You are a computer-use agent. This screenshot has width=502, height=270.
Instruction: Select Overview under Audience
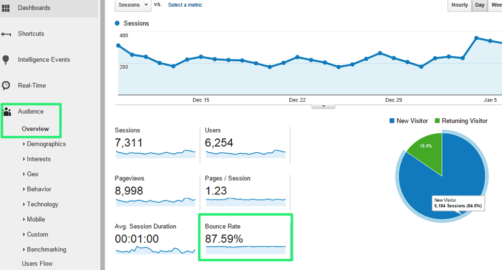[x=35, y=129]
